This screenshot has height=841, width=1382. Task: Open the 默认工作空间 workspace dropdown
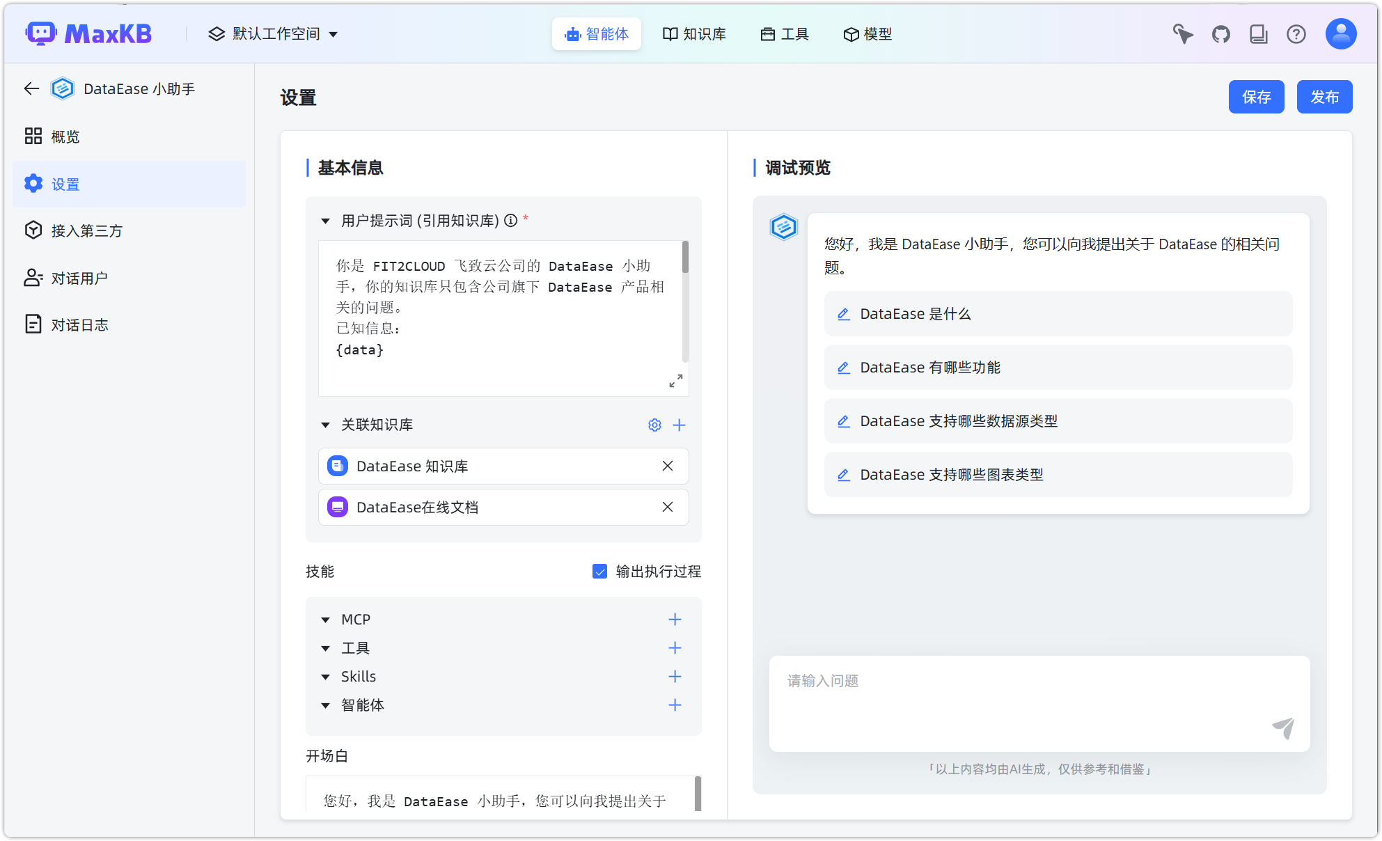(272, 33)
